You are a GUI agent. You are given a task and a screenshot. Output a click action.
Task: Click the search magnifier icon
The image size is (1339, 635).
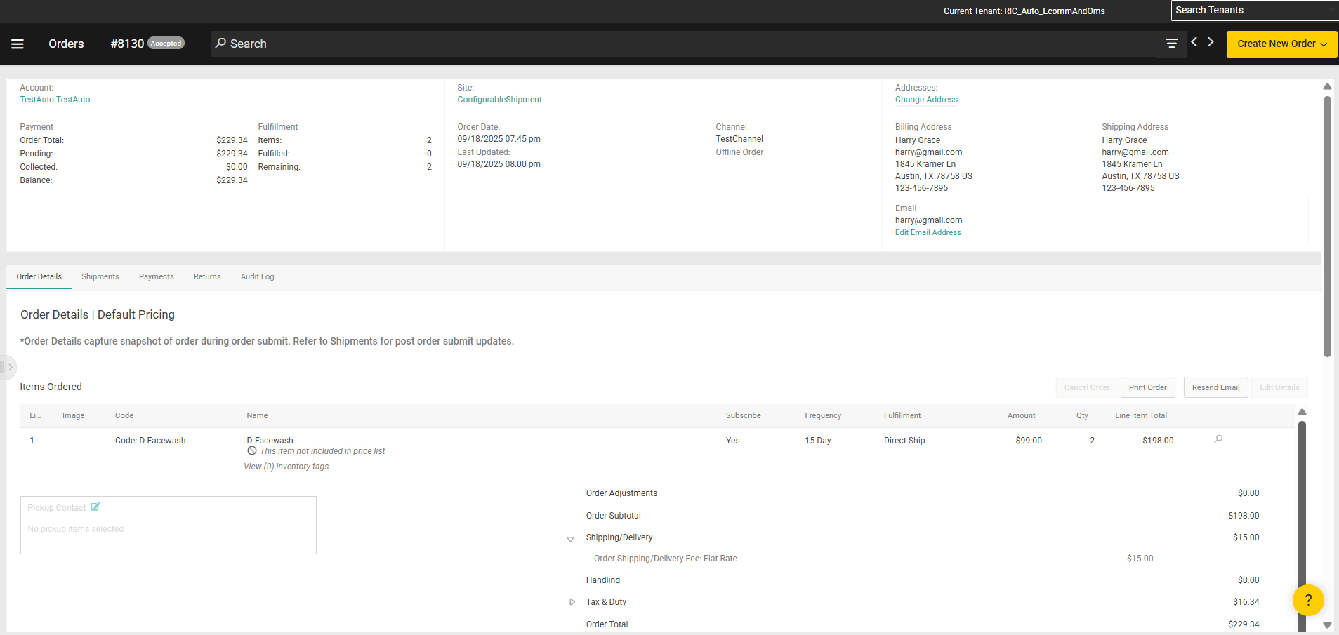click(220, 43)
